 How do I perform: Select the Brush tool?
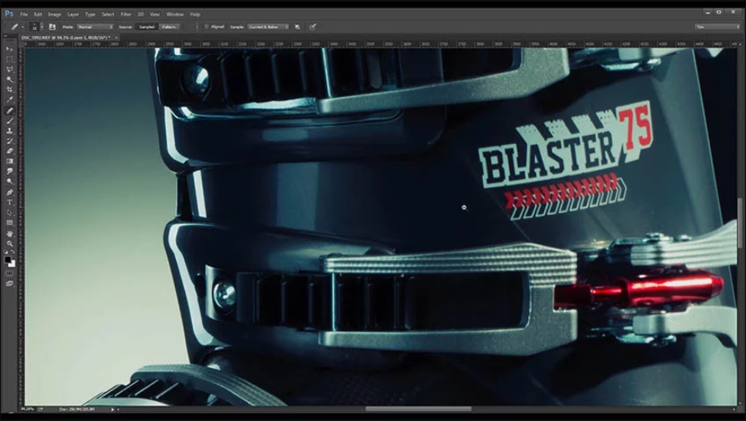pyautogui.click(x=10, y=121)
